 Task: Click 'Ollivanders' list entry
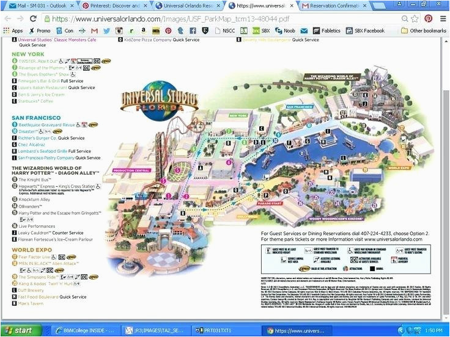30,206
